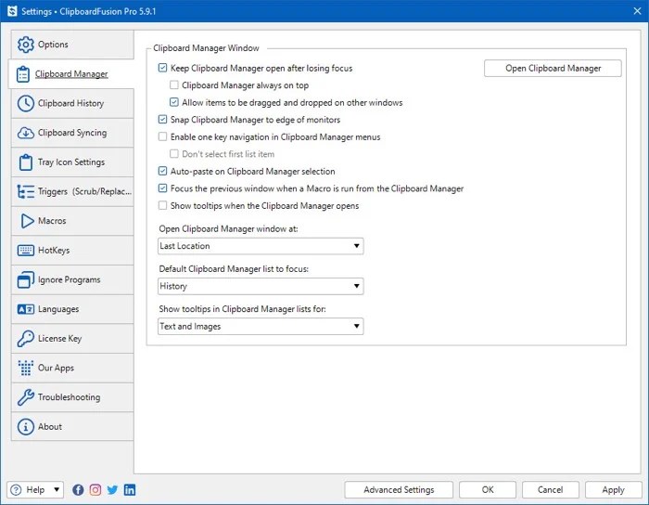This screenshot has height=505, width=649.
Task: Toggle Snap Clipboard Manager to edge of monitors
Action: [162, 120]
